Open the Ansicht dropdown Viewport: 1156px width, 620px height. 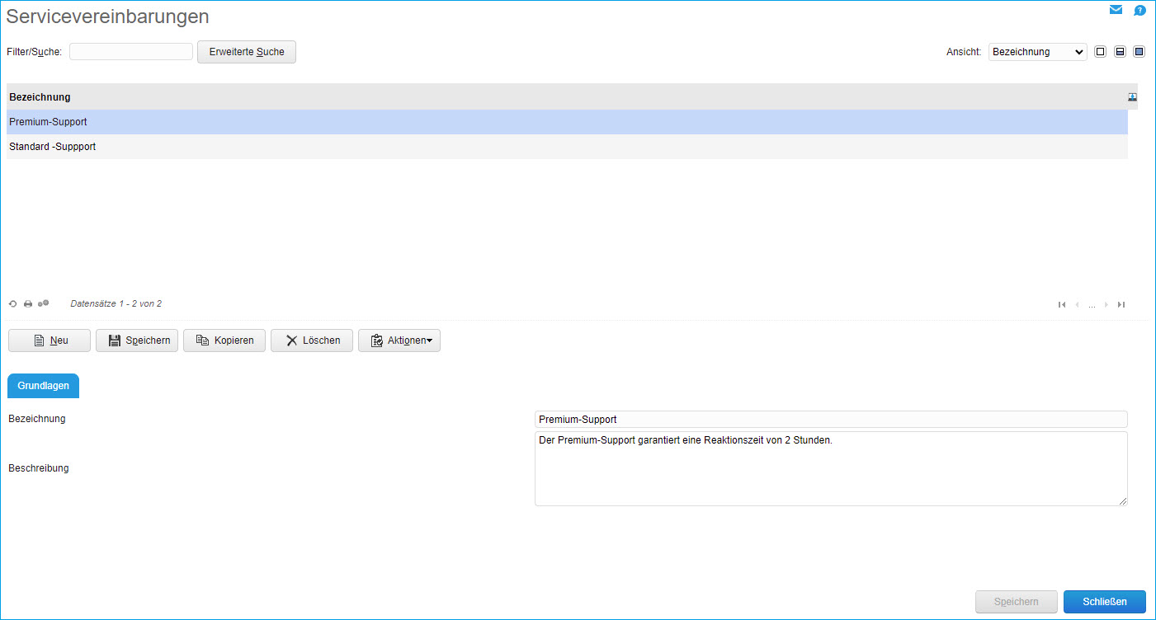click(1038, 51)
